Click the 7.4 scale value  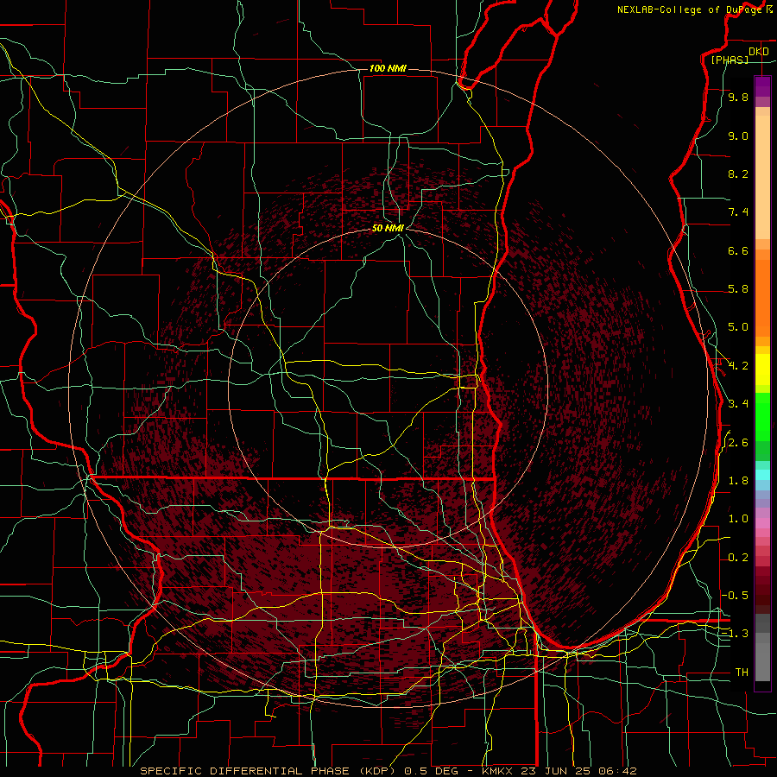tap(738, 212)
